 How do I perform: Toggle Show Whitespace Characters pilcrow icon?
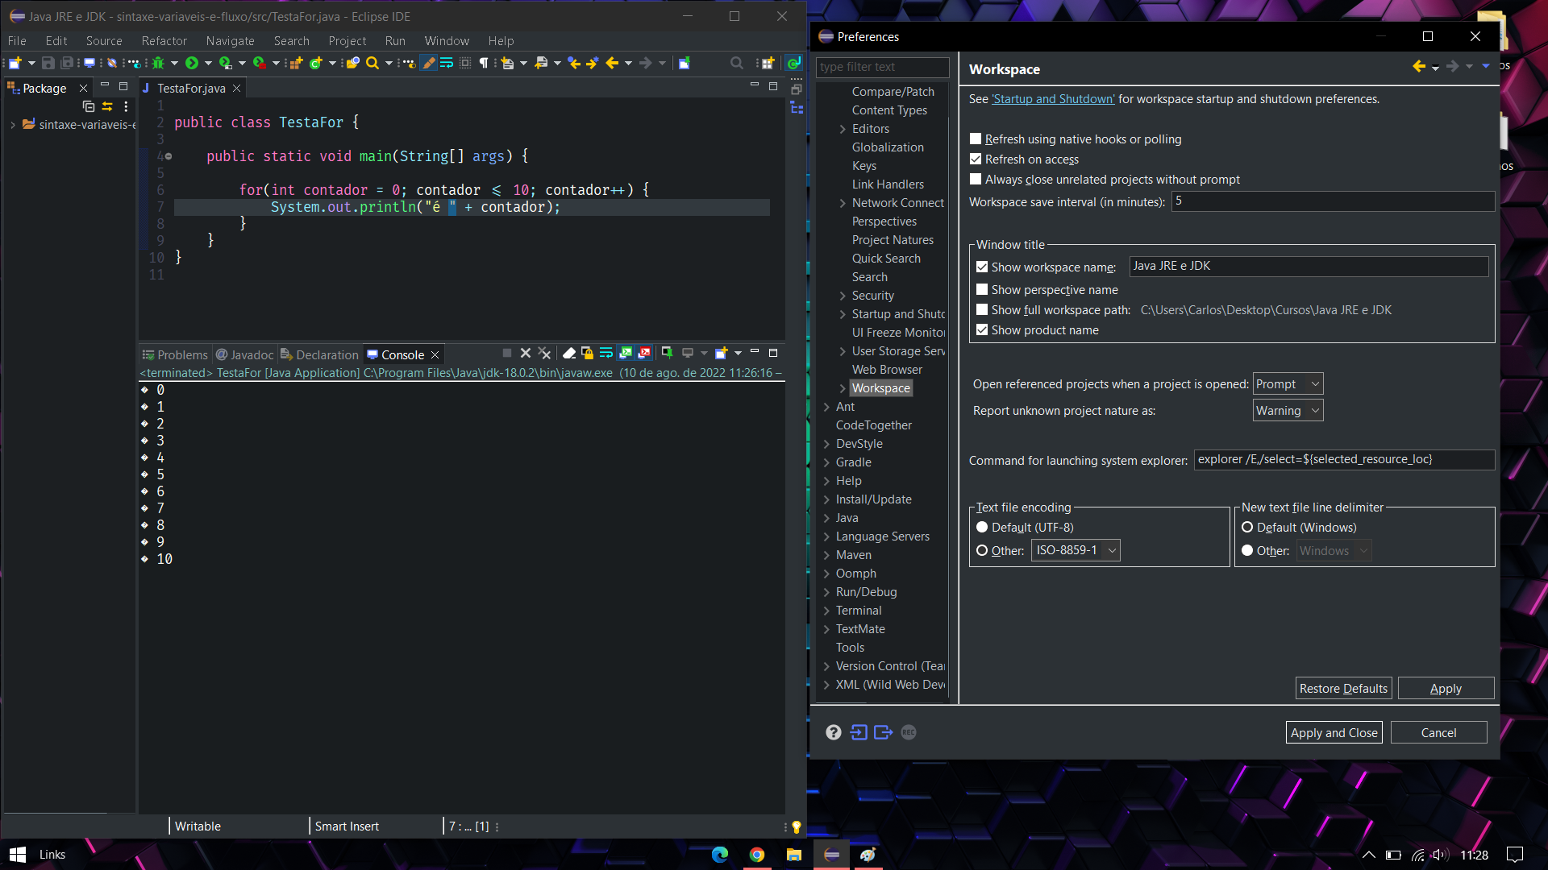[484, 63]
